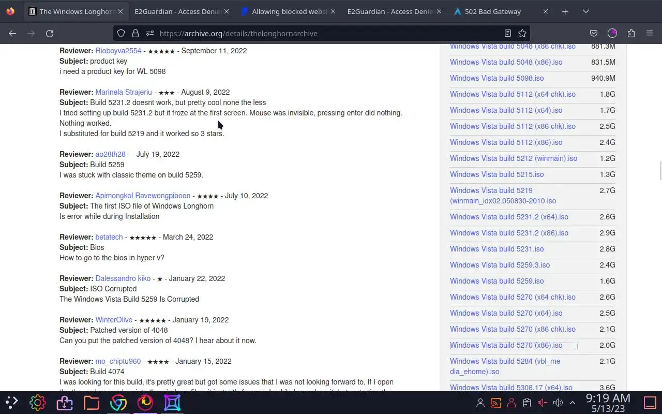
Task: Close the 502 Bad Gateway tab
Action: [x=545, y=11]
